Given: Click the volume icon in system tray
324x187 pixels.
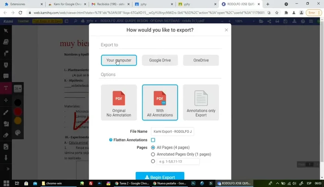Looking at the screenshot, I should pos(295,183).
